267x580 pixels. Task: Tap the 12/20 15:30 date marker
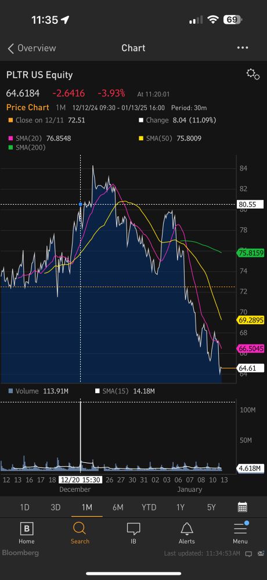tap(80, 480)
